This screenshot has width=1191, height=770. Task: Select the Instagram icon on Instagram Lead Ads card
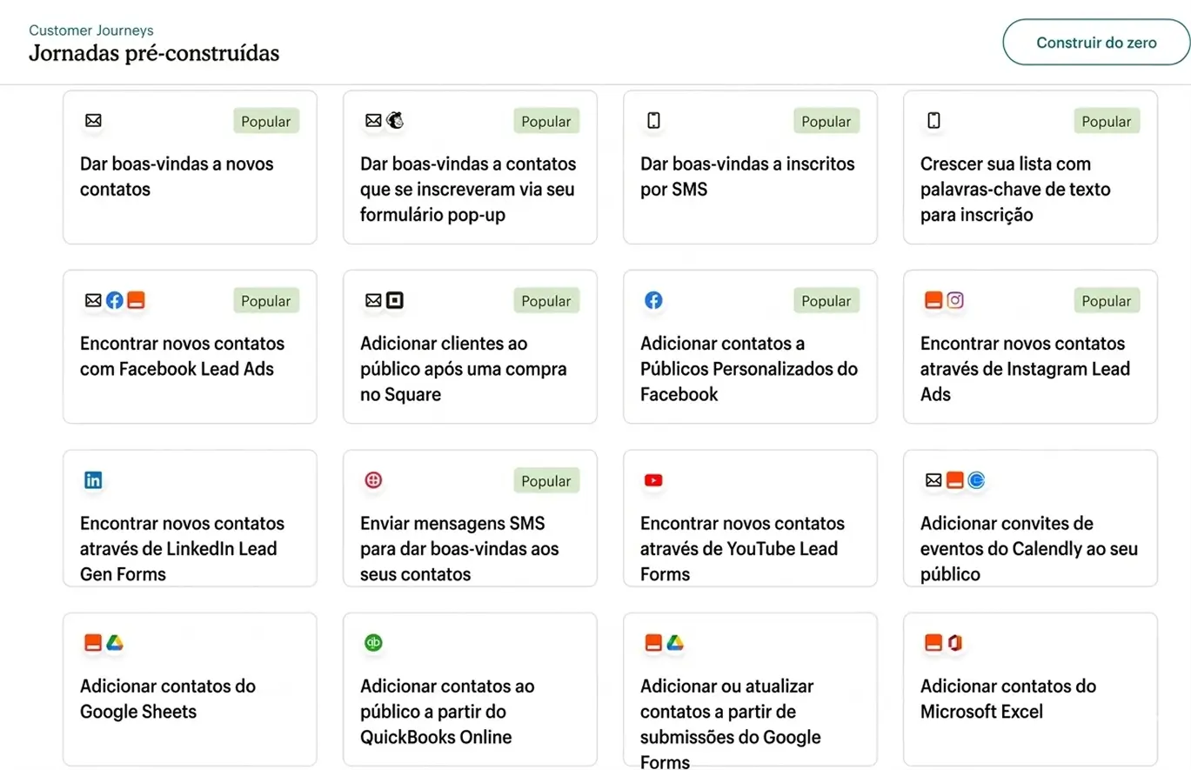point(955,298)
